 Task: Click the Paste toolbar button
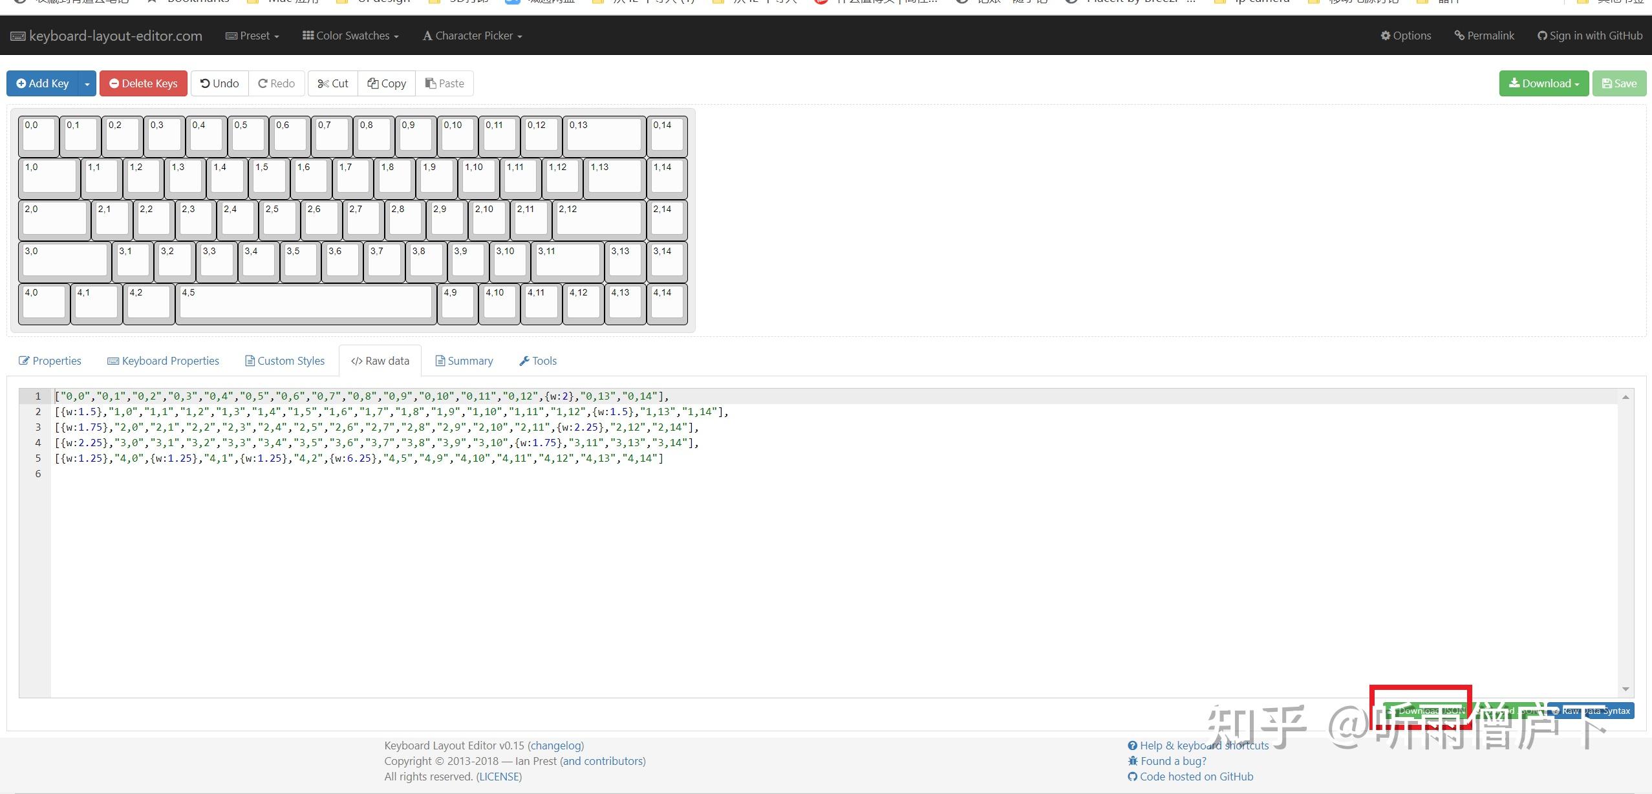pos(444,83)
